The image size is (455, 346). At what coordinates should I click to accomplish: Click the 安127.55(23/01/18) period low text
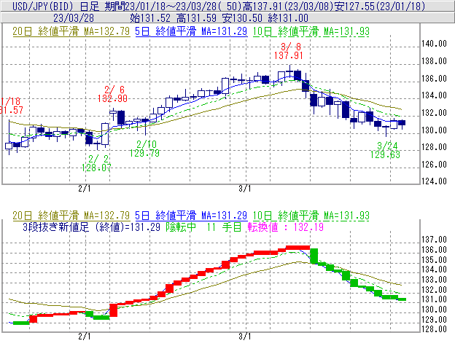380,6
